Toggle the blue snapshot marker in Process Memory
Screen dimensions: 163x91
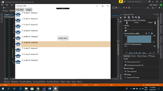[149, 33]
